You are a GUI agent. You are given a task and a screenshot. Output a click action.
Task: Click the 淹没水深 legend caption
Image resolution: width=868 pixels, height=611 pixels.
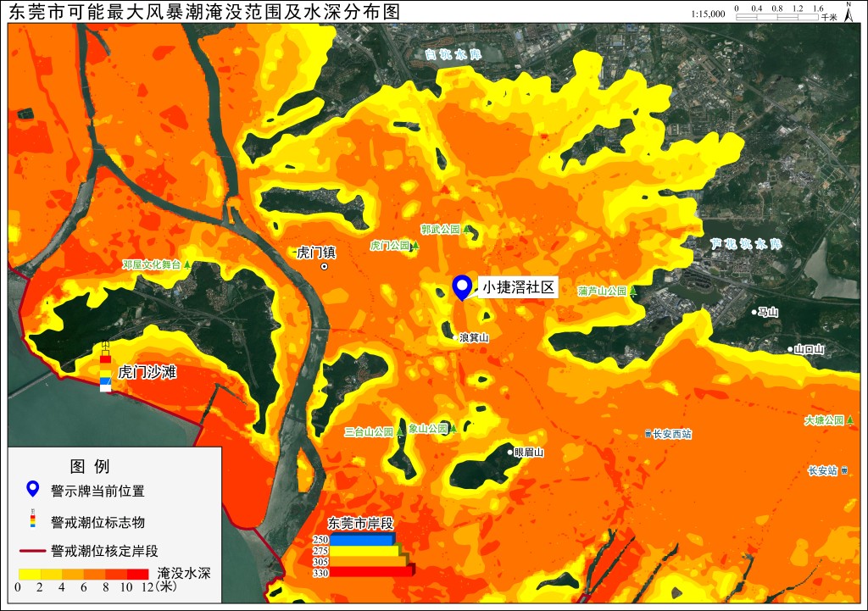coord(184,573)
